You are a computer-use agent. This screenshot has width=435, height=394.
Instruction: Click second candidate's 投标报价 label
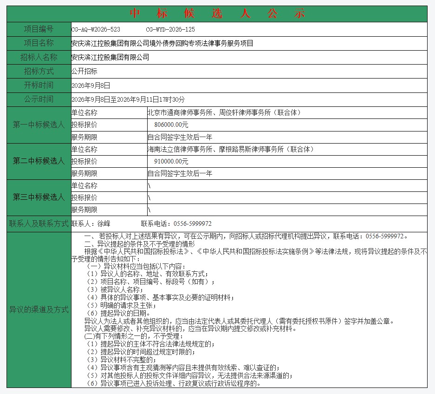click(84, 161)
